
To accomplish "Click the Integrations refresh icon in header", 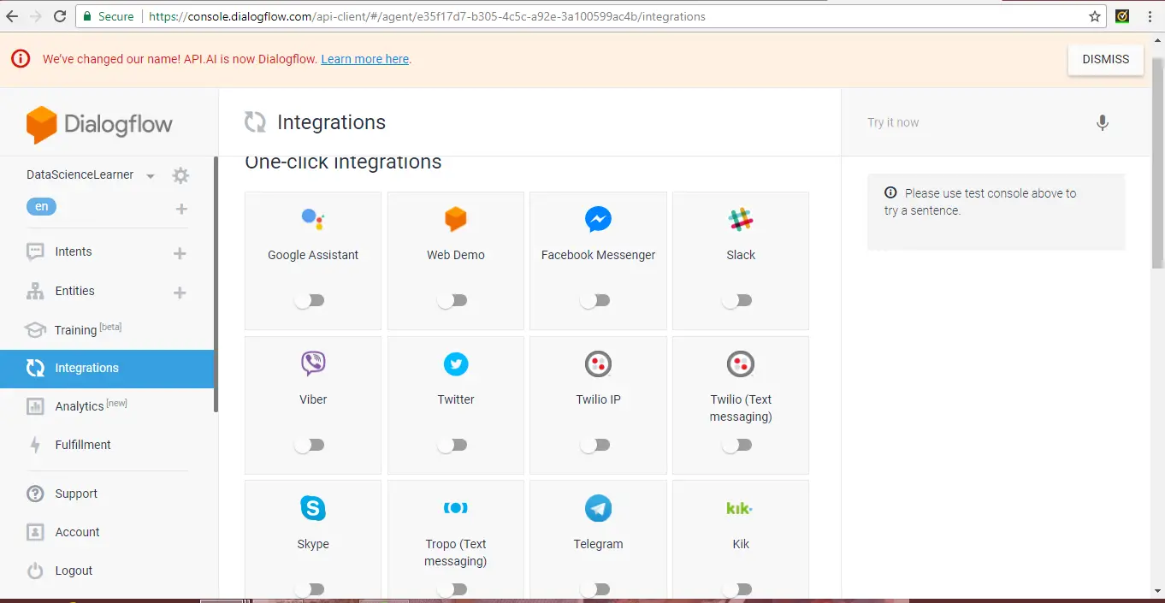I will [255, 122].
